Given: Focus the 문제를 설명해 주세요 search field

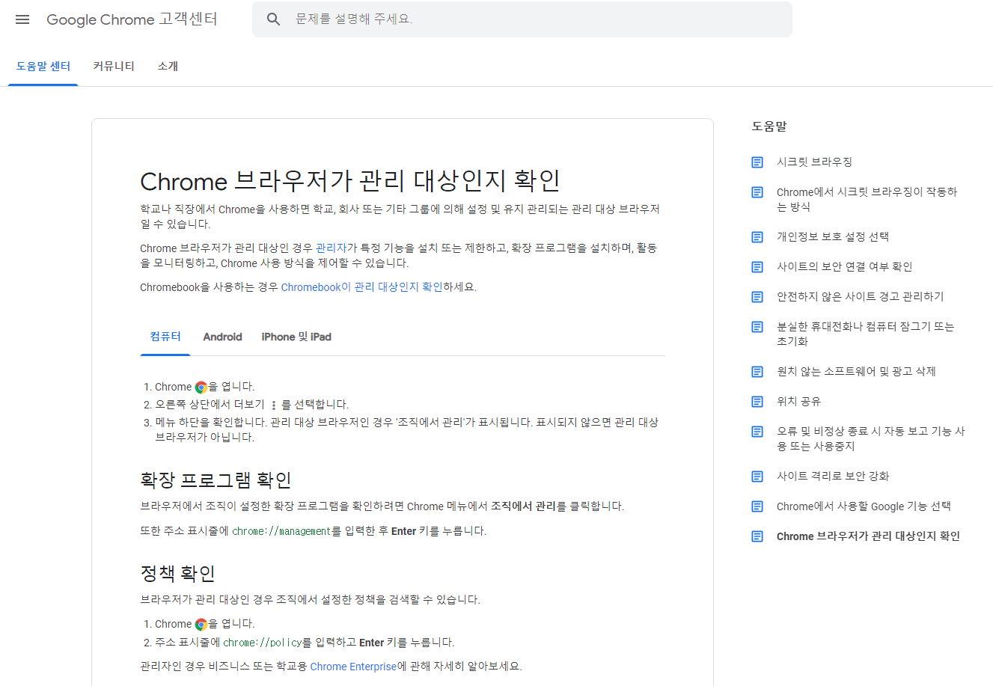Looking at the screenshot, I should point(522,19).
